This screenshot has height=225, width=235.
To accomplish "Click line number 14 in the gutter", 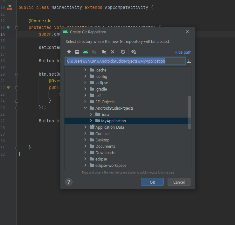I will pyautogui.click(x=3, y=34).
